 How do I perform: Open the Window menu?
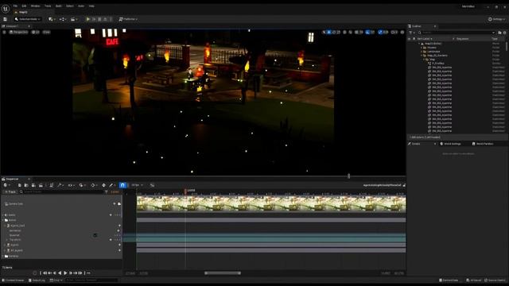pyautogui.click(x=35, y=6)
